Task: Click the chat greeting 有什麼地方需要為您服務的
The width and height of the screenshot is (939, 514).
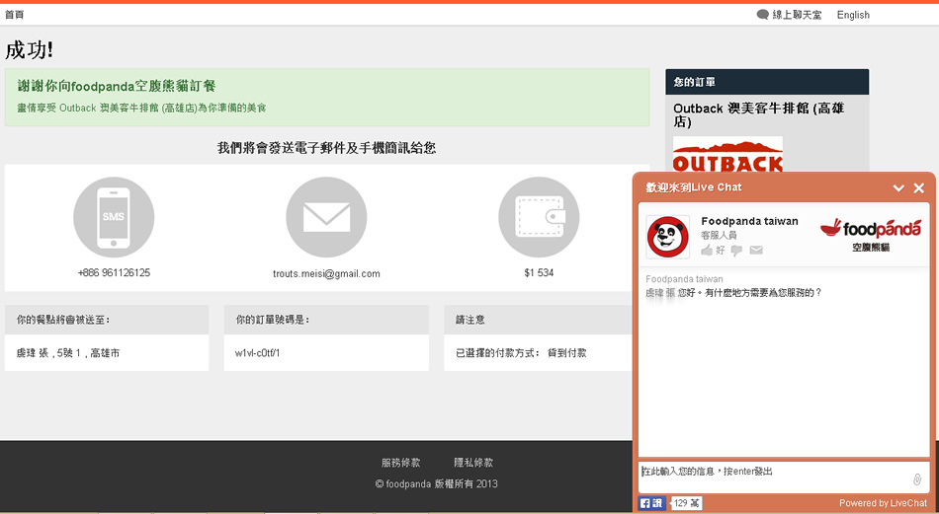Action: (x=763, y=293)
